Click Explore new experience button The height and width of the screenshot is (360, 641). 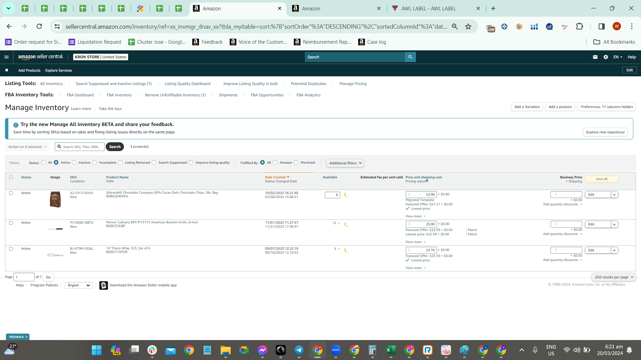click(x=605, y=132)
